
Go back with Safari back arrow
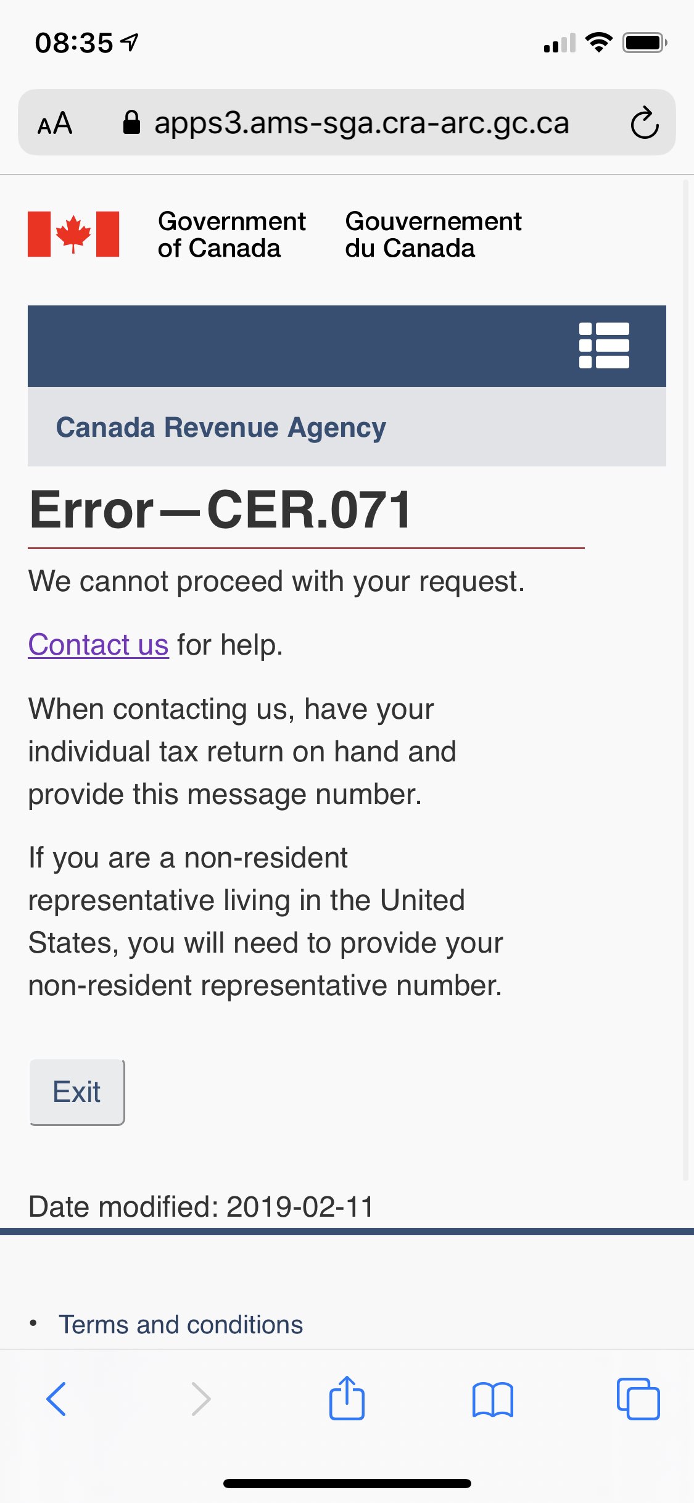(56, 1398)
